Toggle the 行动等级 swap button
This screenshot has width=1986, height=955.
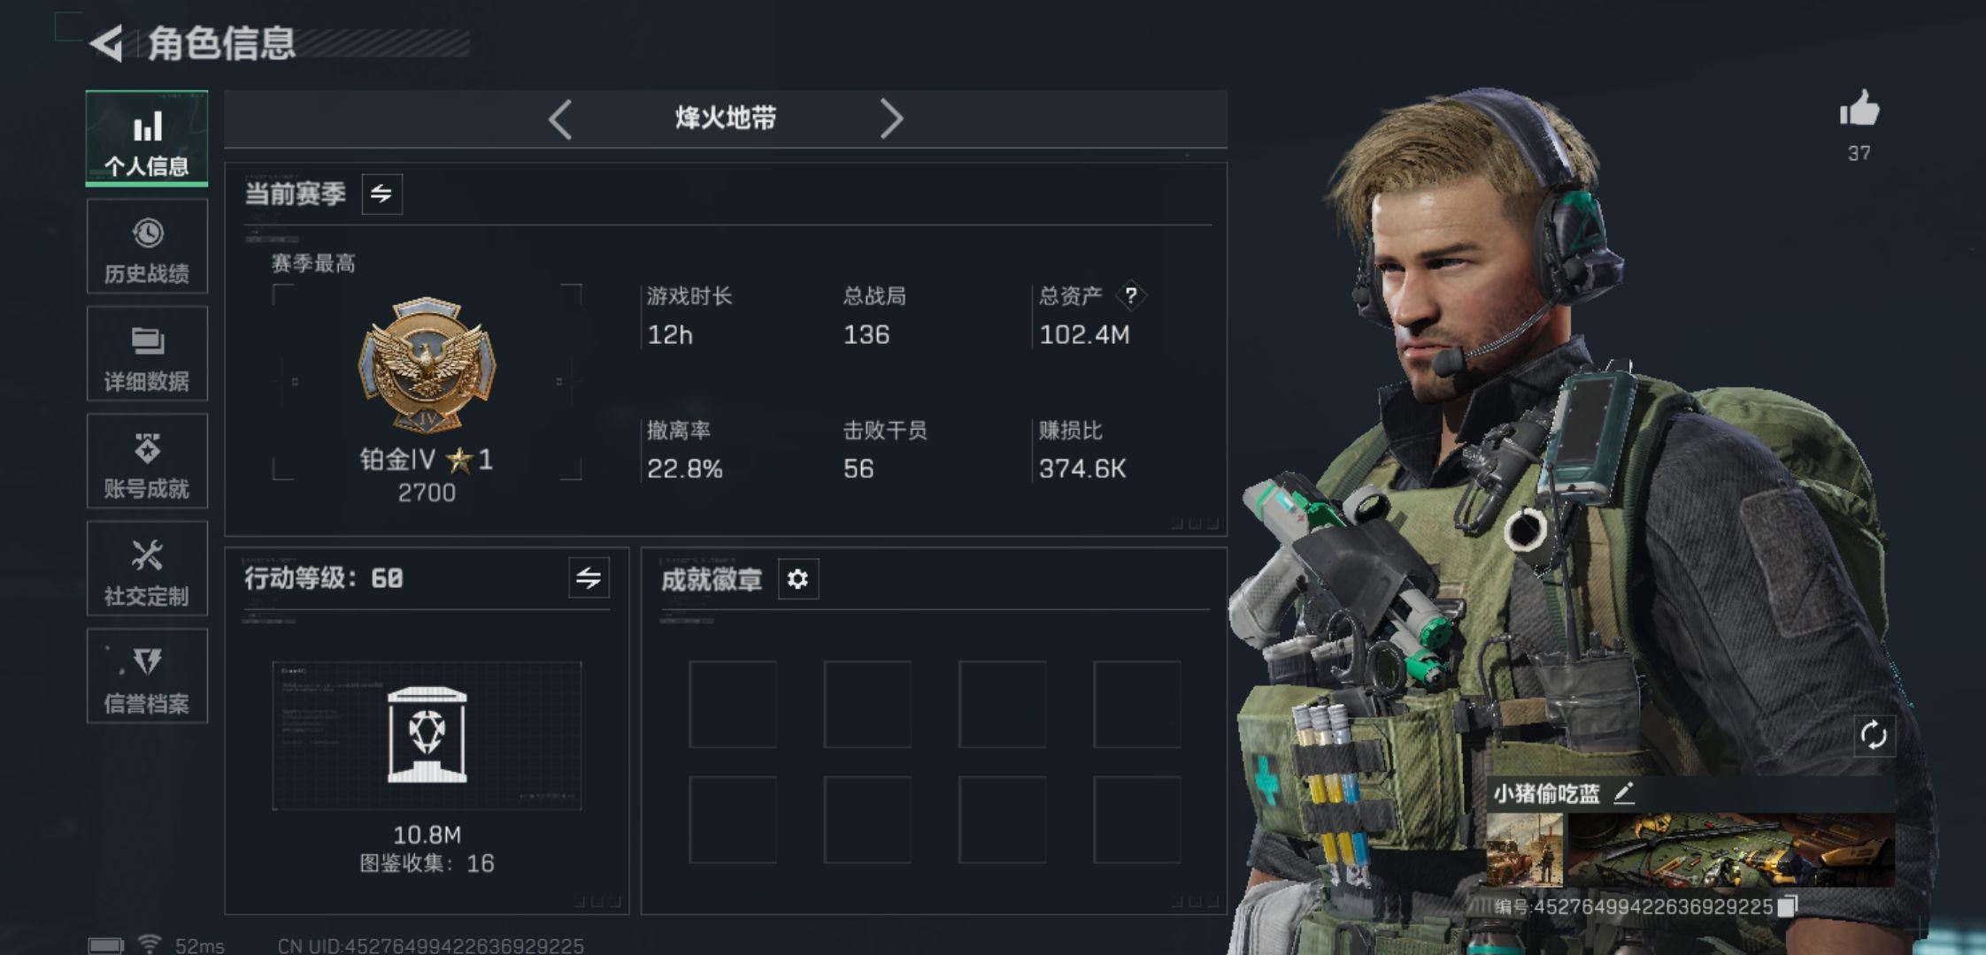[589, 578]
